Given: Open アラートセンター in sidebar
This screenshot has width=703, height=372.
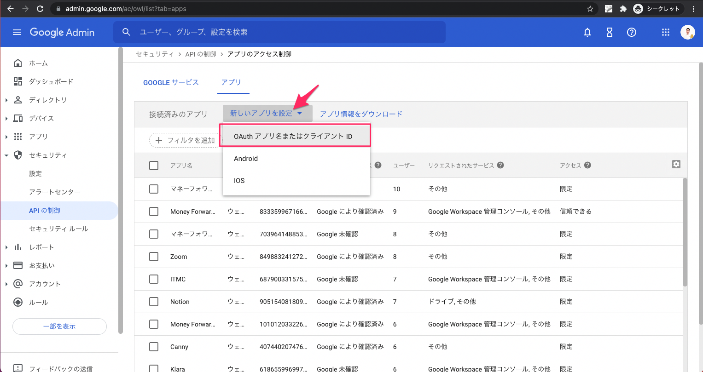Looking at the screenshot, I should (55, 192).
